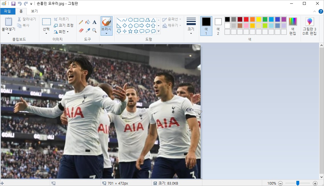Click the soccer photo on the canvas
324x186 pixels.
[101, 111]
